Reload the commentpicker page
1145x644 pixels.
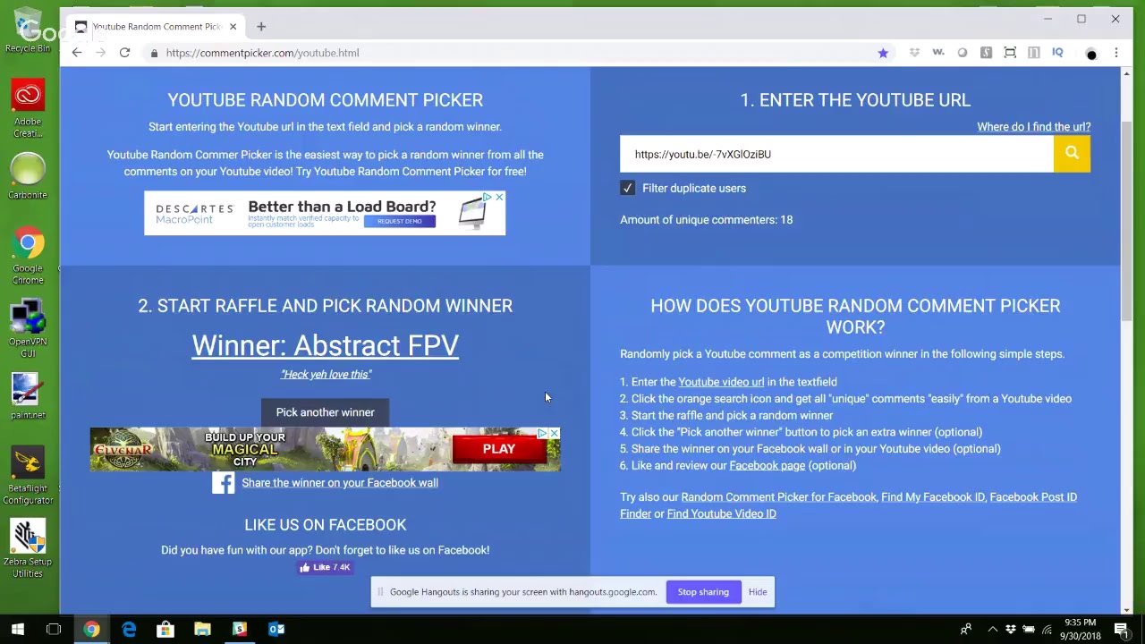(124, 53)
